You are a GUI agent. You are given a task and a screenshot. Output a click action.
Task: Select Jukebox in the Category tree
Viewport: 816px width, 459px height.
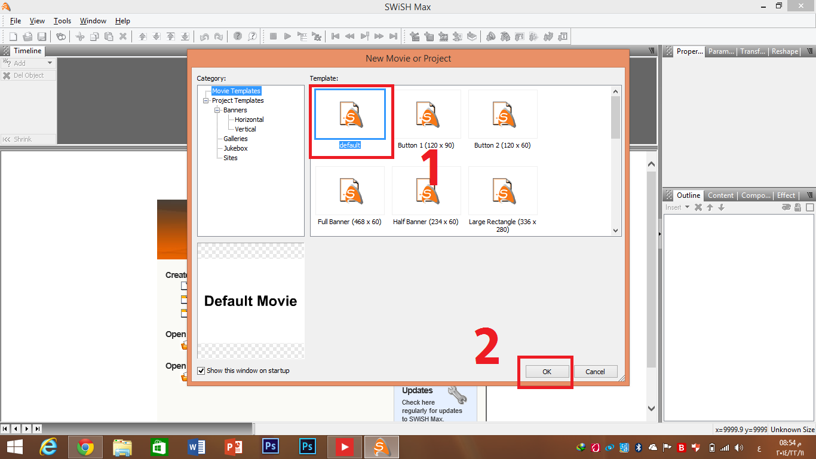tap(235, 148)
